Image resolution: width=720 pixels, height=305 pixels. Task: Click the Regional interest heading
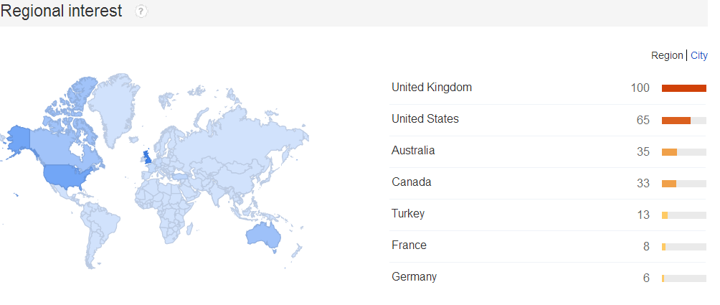[62, 11]
